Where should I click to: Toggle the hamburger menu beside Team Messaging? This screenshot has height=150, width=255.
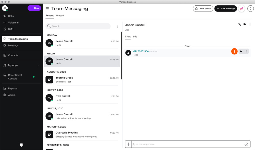pos(47,9)
